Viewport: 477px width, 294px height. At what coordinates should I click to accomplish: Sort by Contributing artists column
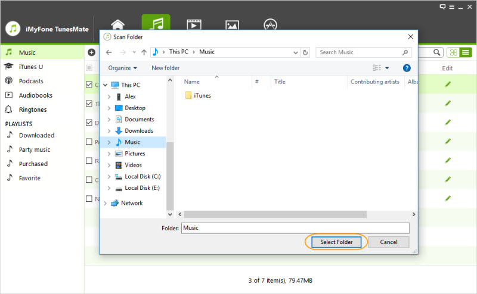[376, 82]
